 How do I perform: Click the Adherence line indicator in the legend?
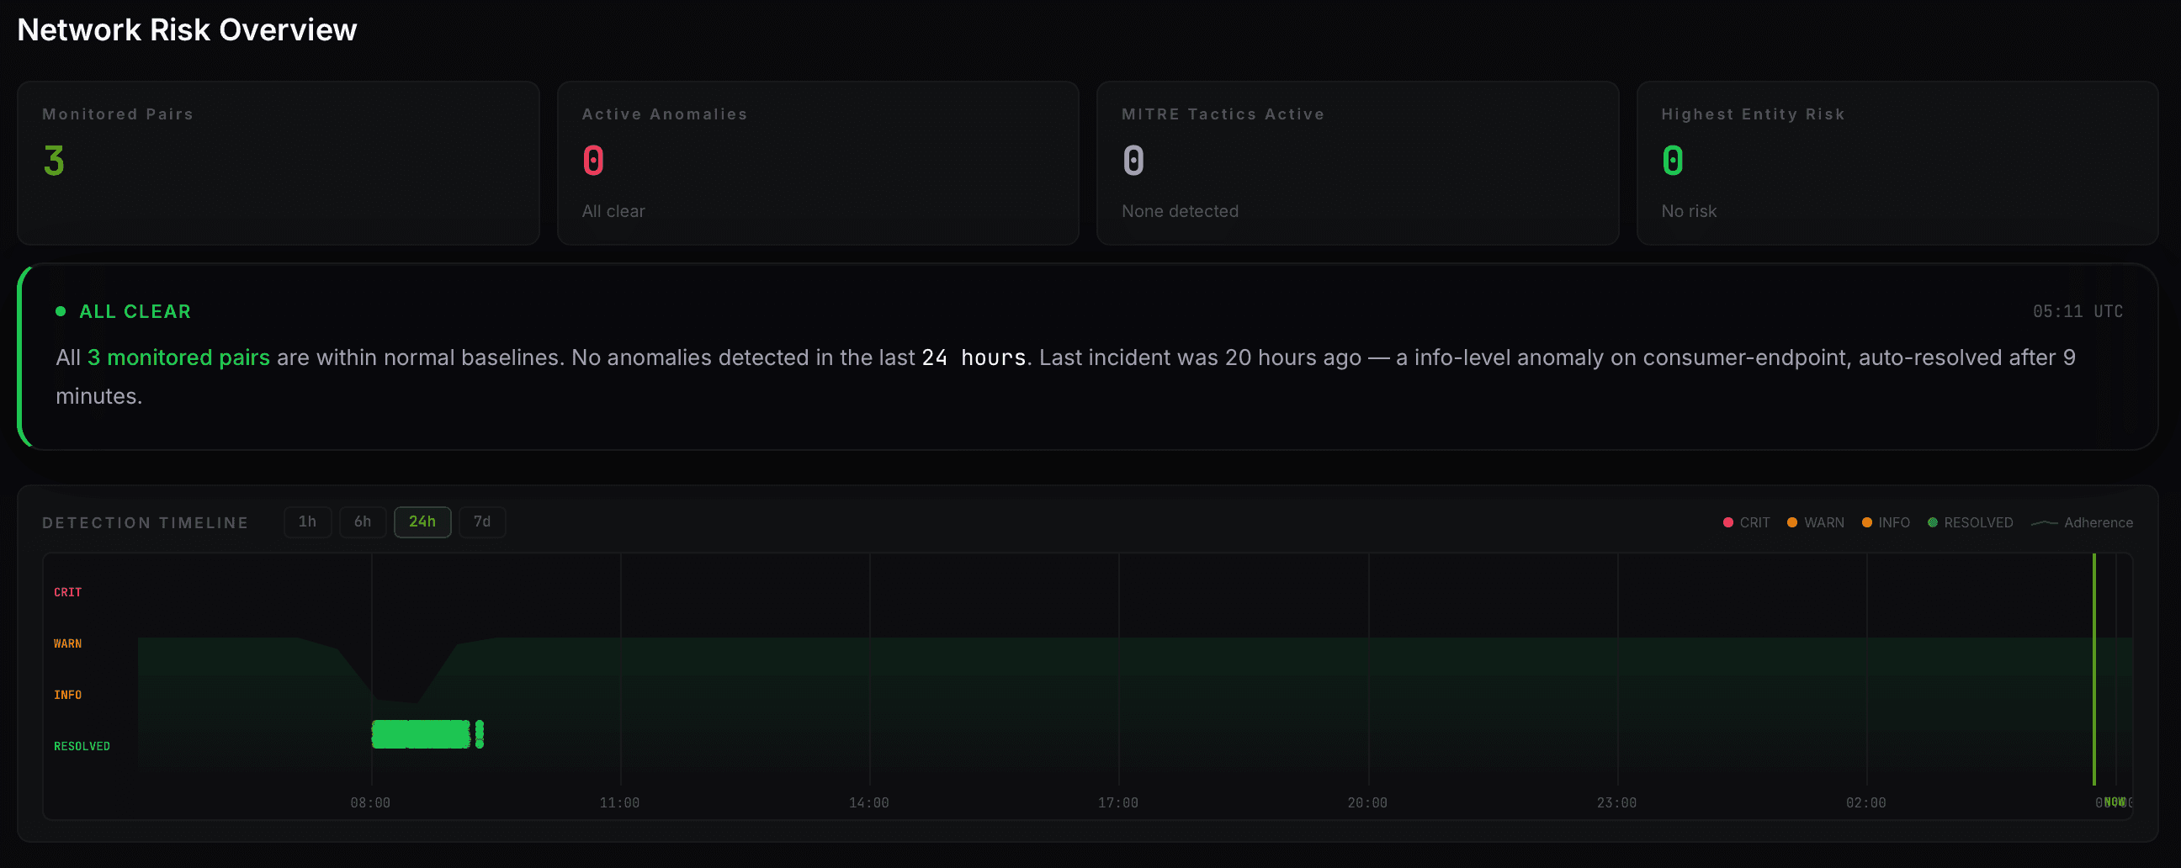[x=2083, y=522]
